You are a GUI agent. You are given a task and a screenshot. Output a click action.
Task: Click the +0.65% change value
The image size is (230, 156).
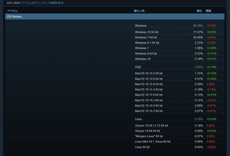212,32
